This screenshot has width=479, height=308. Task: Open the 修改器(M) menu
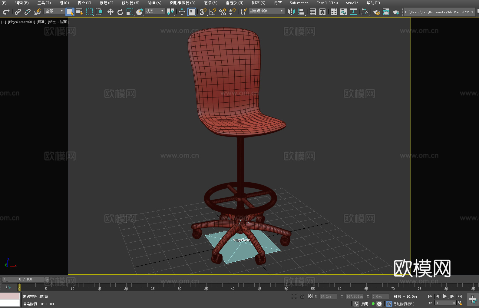(130, 3)
